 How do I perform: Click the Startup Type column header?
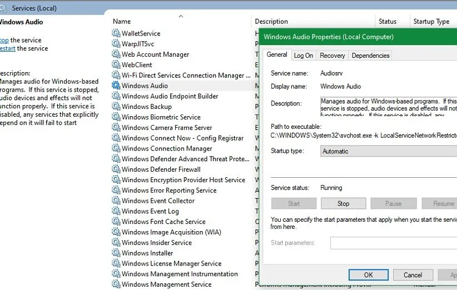[431, 22]
